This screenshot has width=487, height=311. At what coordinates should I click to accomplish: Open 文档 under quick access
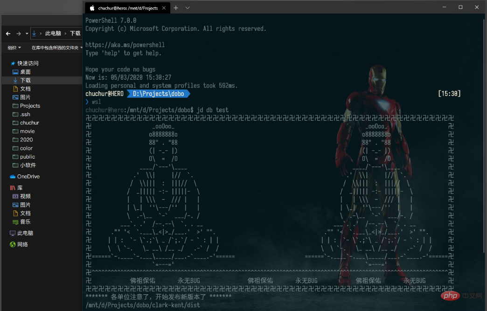click(25, 89)
